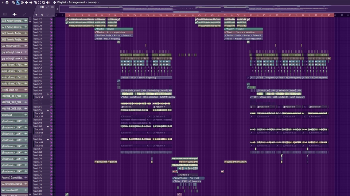Select the Zoom tool
This screenshot has width=350, height=196.
tap(43, 3)
